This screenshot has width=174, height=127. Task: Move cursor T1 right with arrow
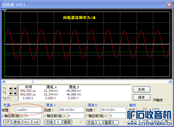point(15,88)
